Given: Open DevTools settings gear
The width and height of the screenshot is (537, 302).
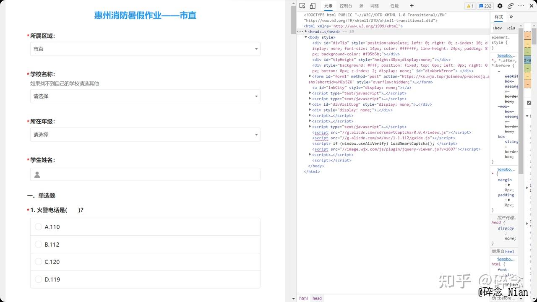Looking at the screenshot, I should [500, 6].
